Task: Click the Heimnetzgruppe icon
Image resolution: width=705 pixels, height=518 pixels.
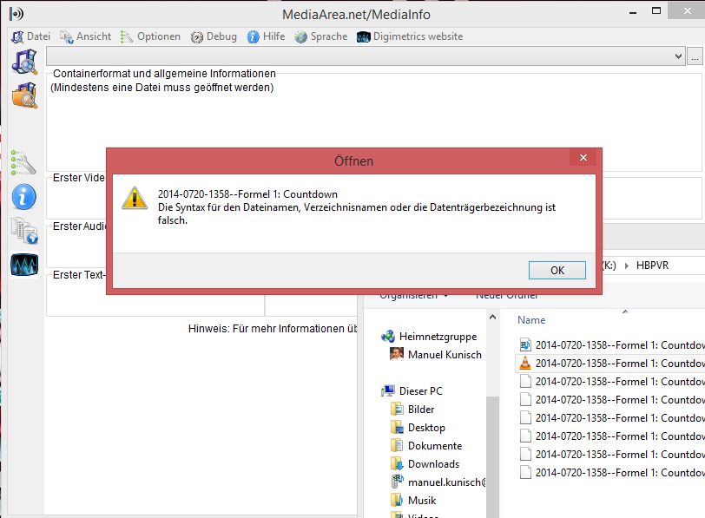Action: coord(388,336)
